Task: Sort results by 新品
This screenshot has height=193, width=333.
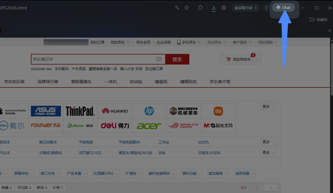Action: click(x=42, y=187)
